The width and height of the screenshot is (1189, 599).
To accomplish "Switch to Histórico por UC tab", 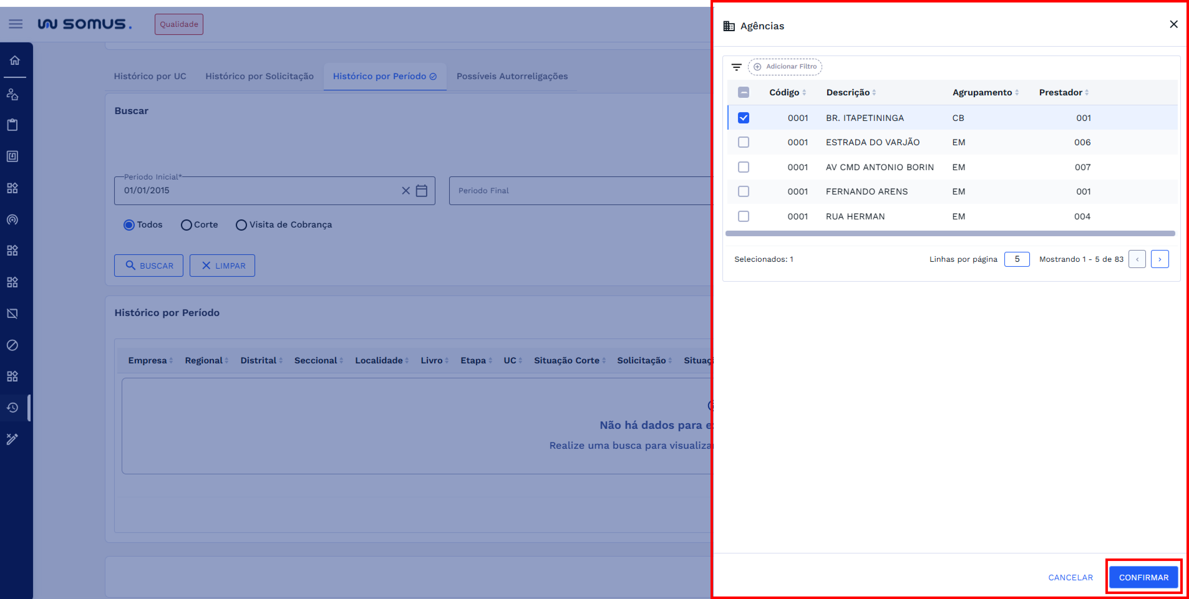I will pyautogui.click(x=150, y=77).
